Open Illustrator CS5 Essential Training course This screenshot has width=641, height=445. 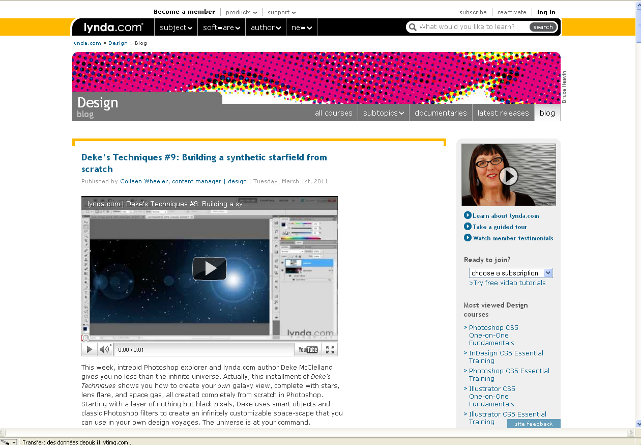[x=508, y=418]
